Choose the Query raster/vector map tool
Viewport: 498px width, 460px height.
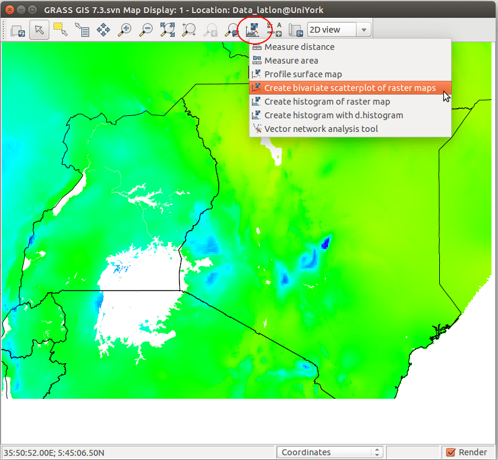pyautogui.click(x=82, y=30)
